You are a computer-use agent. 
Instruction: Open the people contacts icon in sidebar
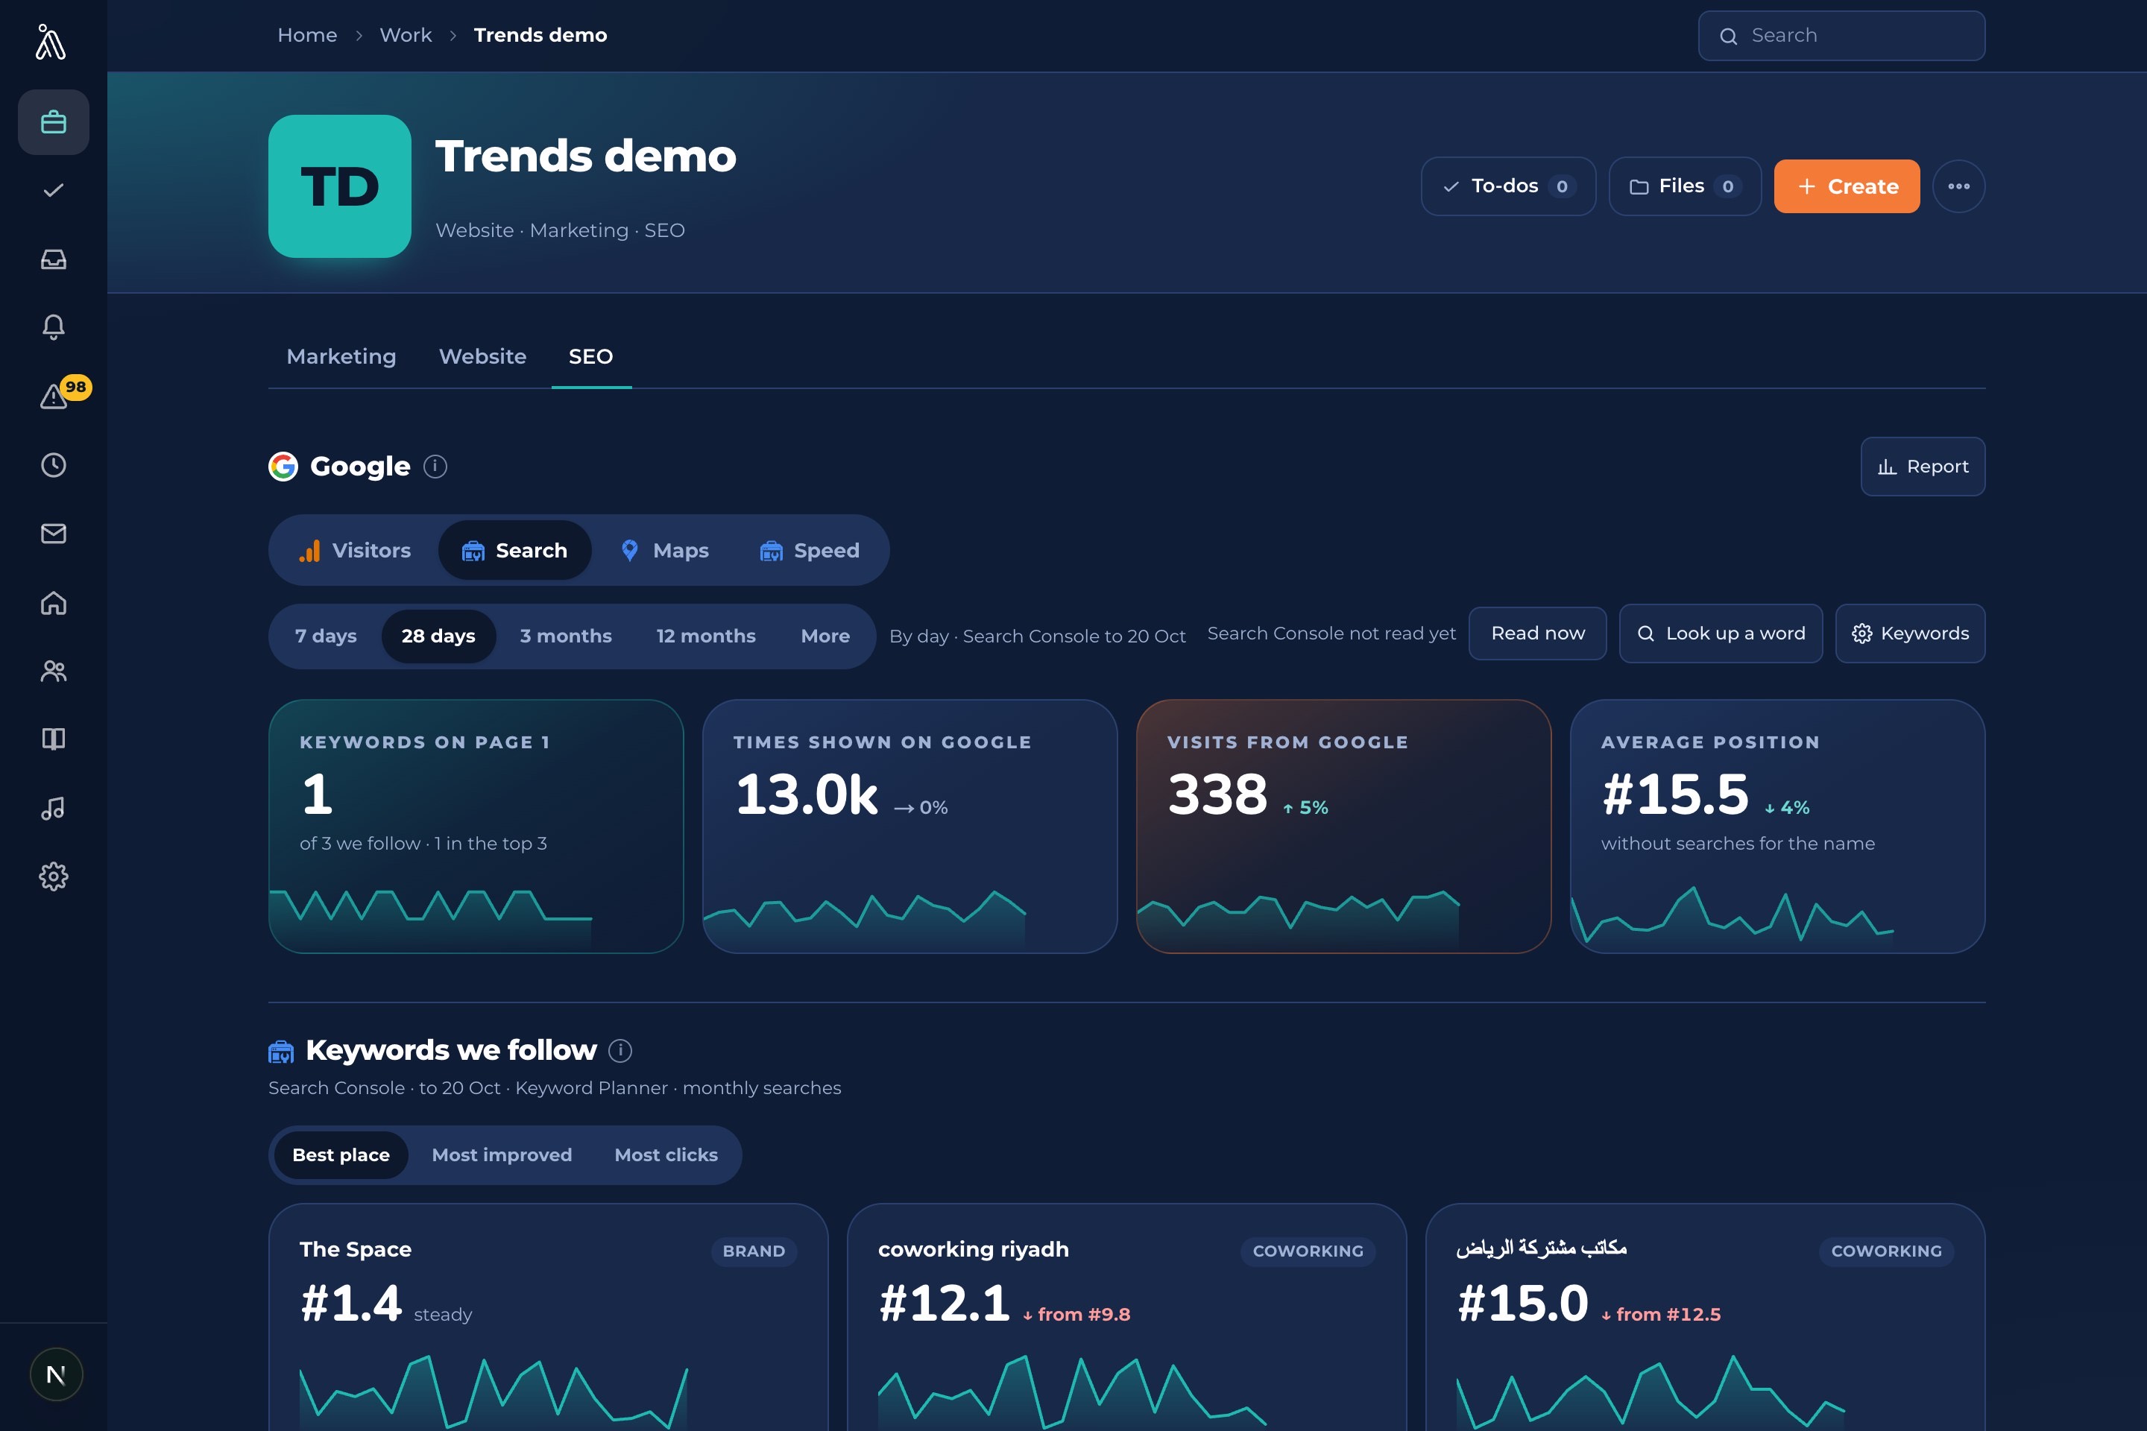point(53,671)
